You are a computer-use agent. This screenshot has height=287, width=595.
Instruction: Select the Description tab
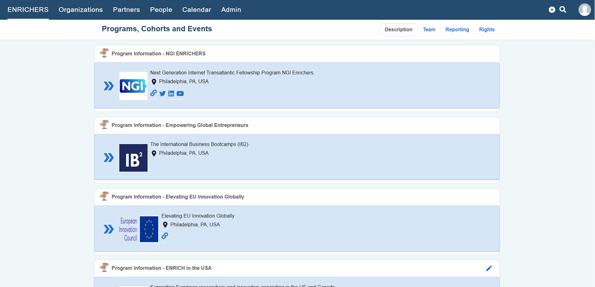pyautogui.click(x=399, y=30)
